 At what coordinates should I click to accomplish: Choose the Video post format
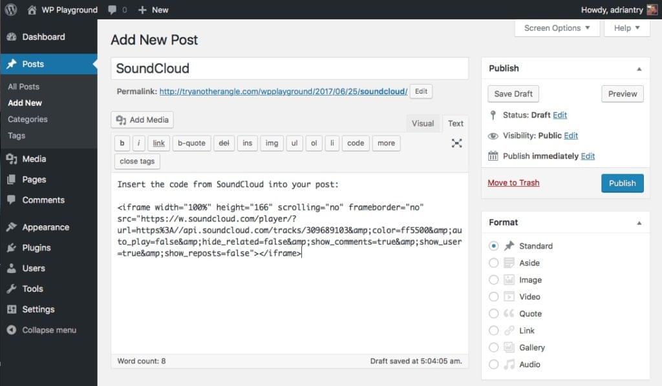[493, 296]
